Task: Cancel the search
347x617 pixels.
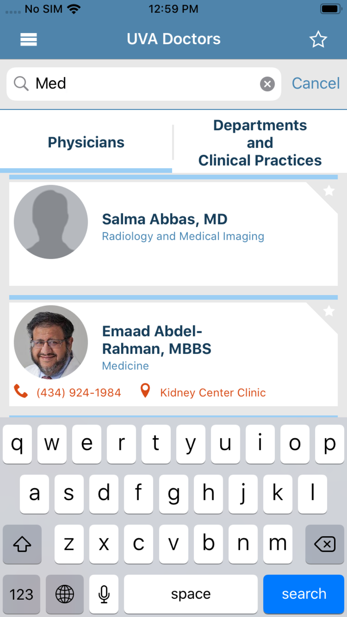Action: point(316,83)
